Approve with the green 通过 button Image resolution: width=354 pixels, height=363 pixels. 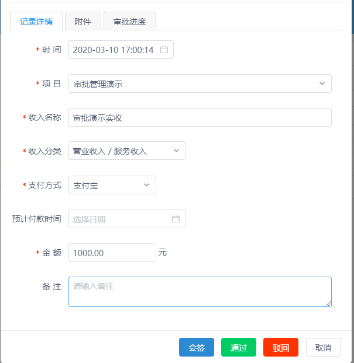(x=239, y=347)
